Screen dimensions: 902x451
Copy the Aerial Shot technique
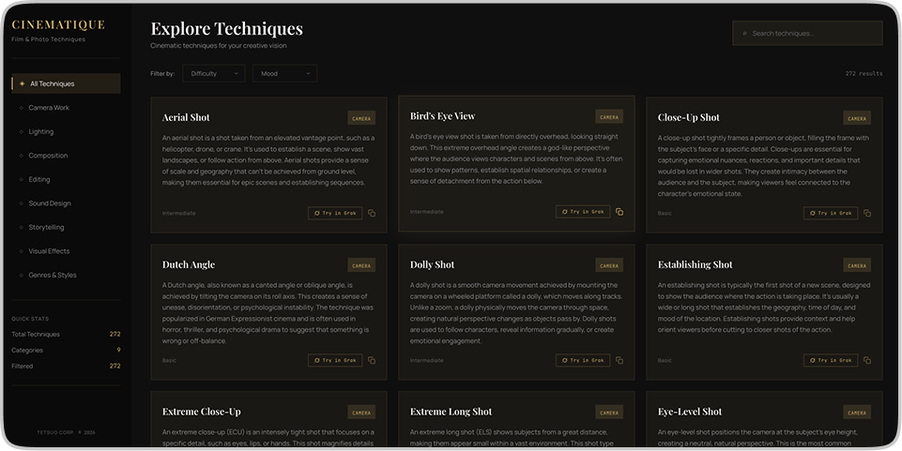(x=372, y=213)
